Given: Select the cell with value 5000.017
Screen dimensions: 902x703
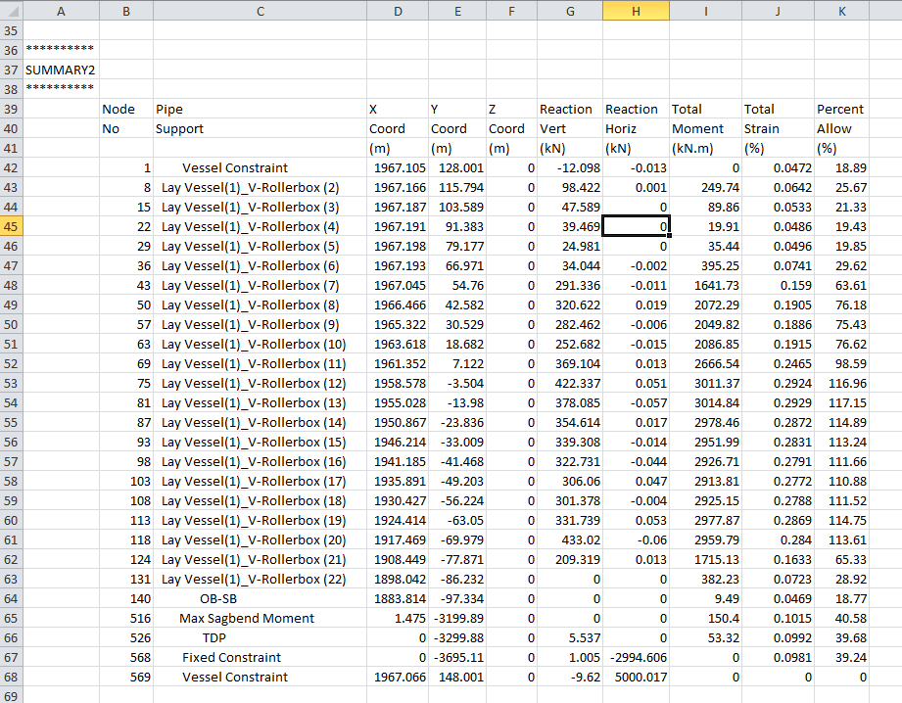Looking at the screenshot, I should tap(636, 677).
